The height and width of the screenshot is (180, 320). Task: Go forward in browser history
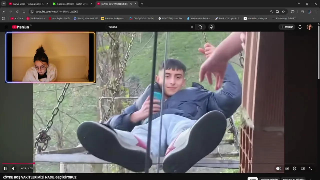pos(10,11)
